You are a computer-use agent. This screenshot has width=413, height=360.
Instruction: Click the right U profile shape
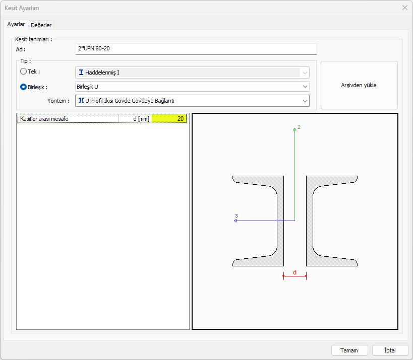pos(311,221)
